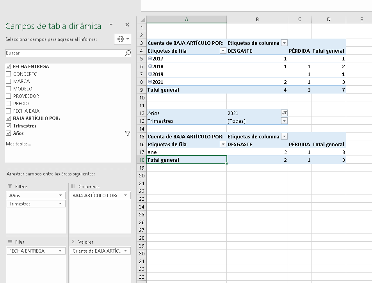The width and height of the screenshot is (372, 283).
Task: Expand the 2018 row group
Action: click(150, 66)
